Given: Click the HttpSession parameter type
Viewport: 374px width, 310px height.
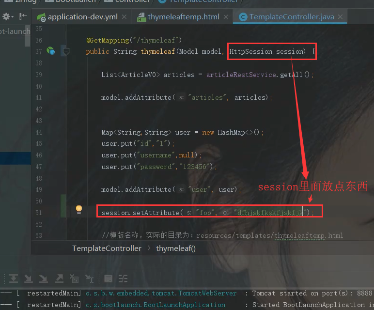Looking at the screenshot, I should [x=250, y=51].
